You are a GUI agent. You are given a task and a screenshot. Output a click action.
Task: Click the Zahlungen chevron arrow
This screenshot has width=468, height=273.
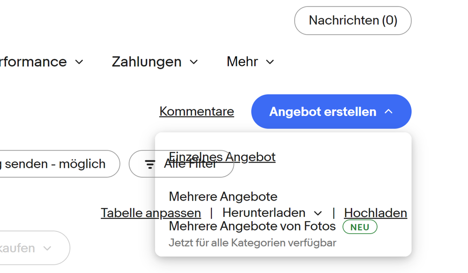click(195, 62)
